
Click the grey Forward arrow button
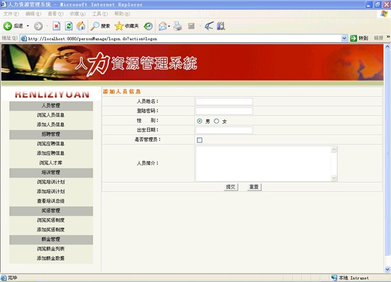38,26
